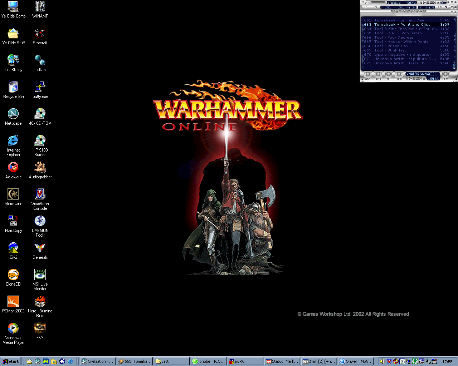Click the LIST button in Winamp playlist
Viewport: 458px width, 366px height.
[445, 75]
